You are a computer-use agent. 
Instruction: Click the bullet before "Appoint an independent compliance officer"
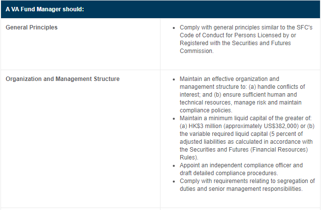(174, 165)
